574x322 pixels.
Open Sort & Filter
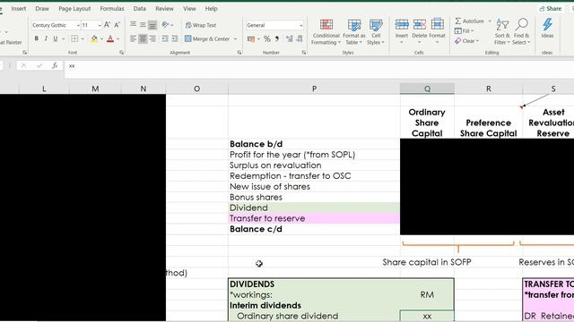click(502, 32)
